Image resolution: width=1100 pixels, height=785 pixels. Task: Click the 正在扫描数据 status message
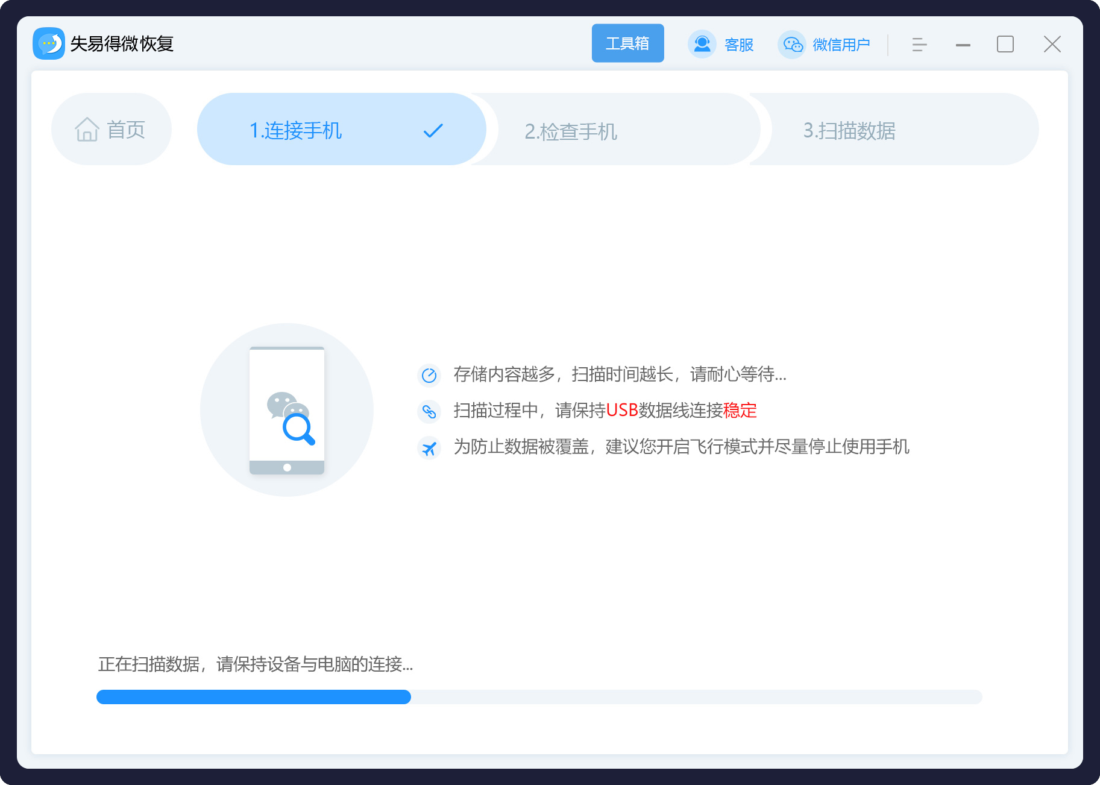(x=254, y=665)
